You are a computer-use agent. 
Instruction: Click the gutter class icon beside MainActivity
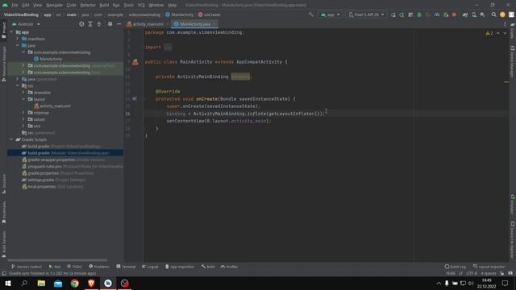(135, 62)
